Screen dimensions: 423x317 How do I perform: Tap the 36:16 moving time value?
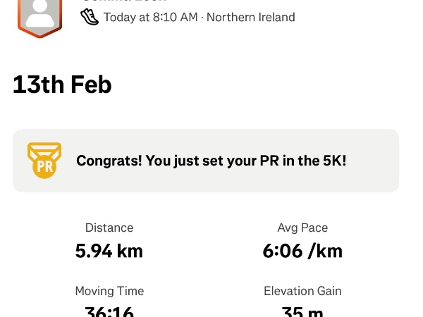click(109, 312)
